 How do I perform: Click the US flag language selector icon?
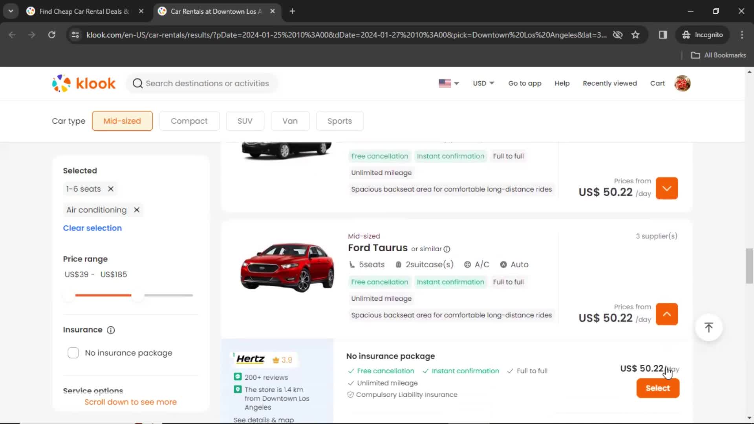[x=444, y=83]
